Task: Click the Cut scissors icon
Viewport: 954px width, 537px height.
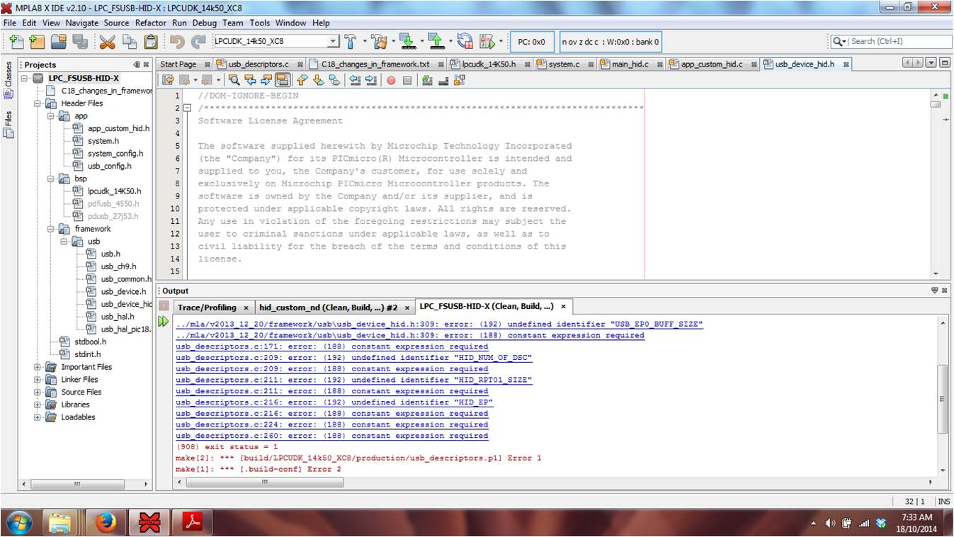Action: click(107, 42)
